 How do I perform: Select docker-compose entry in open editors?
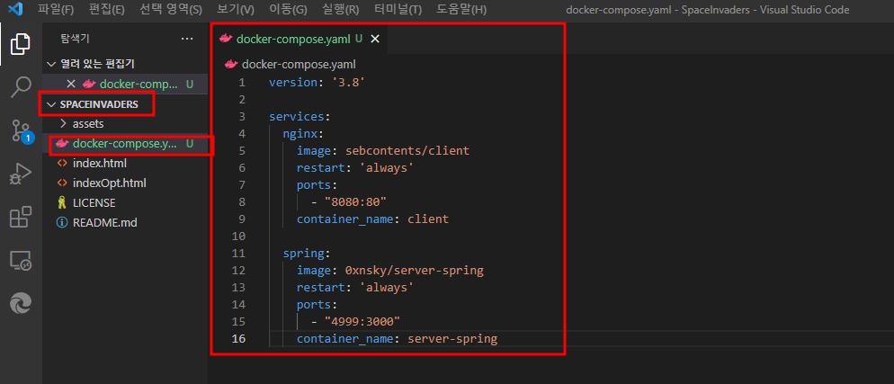(125, 84)
